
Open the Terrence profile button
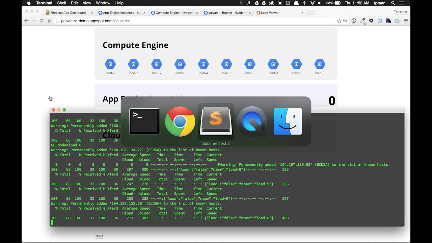pos(400,11)
